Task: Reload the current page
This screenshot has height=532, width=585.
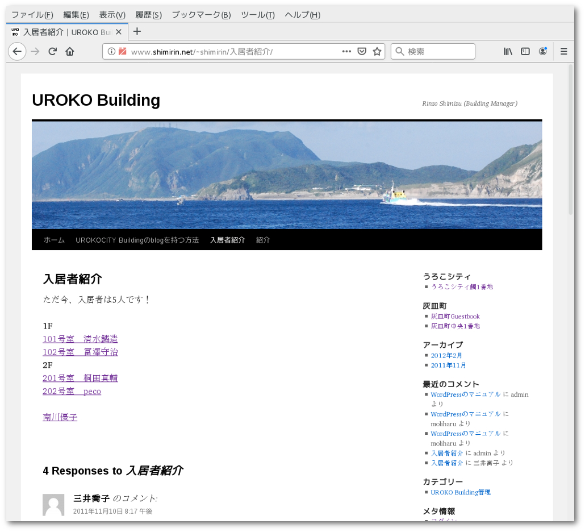Action: 52,51
